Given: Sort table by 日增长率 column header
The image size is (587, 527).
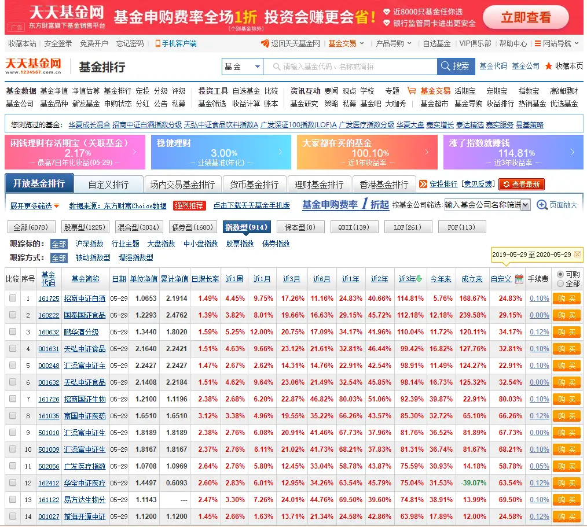Looking at the screenshot, I should (205, 279).
